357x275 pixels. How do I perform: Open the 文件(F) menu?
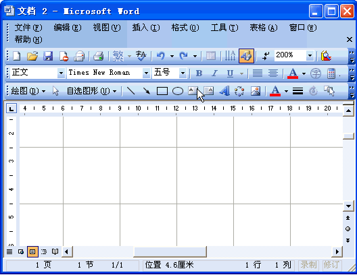click(28, 28)
